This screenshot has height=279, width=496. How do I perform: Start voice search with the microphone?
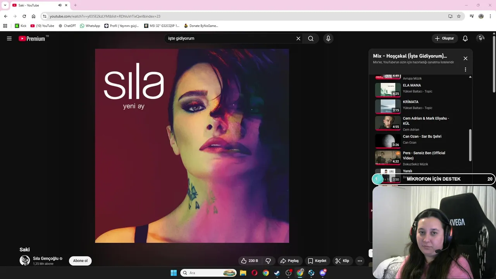pos(328,38)
